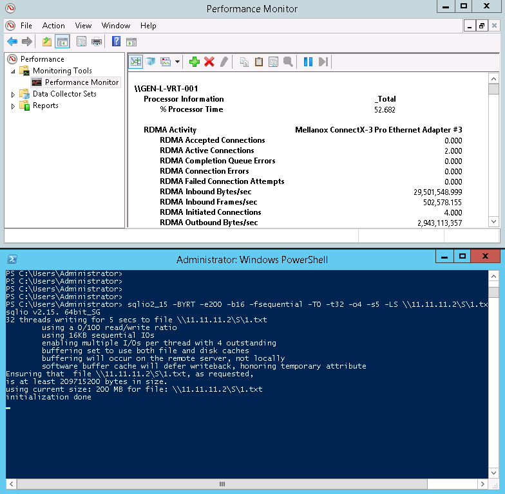Open the Properties sheet icon in toolbar
The image size is (505, 494).
point(81,41)
